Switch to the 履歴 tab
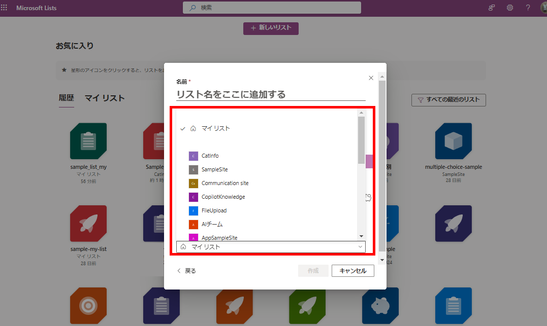547x326 pixels. 67,98
